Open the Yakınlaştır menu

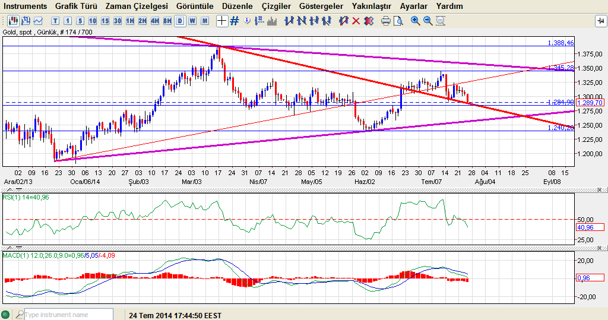point(372,6)
